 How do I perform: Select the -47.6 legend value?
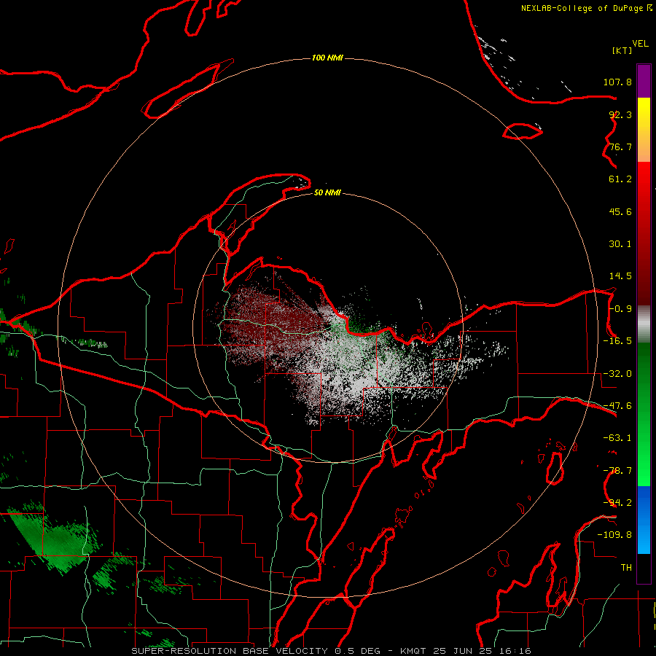pos(617,406)
